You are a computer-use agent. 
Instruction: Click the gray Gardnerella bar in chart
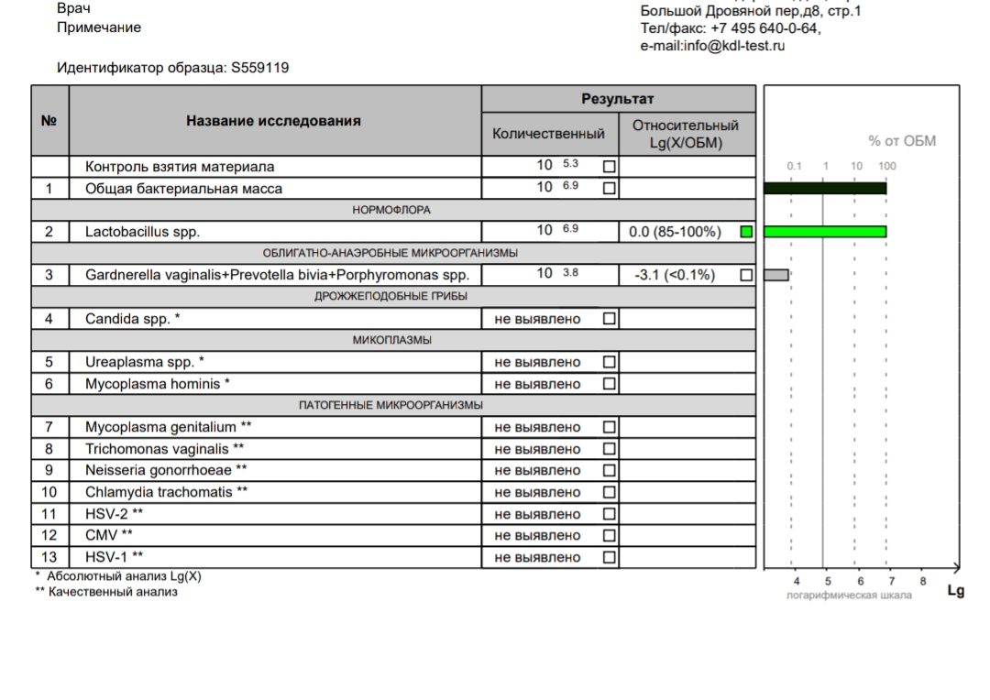(776, 275)
